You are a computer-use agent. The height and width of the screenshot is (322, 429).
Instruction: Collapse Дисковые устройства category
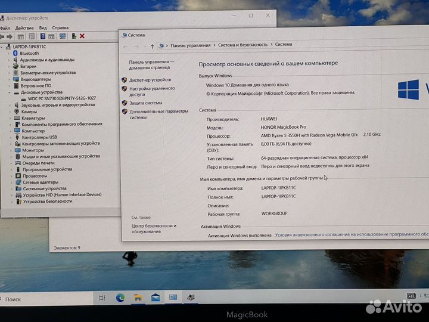pyautogui.click(x=9, y=92)
